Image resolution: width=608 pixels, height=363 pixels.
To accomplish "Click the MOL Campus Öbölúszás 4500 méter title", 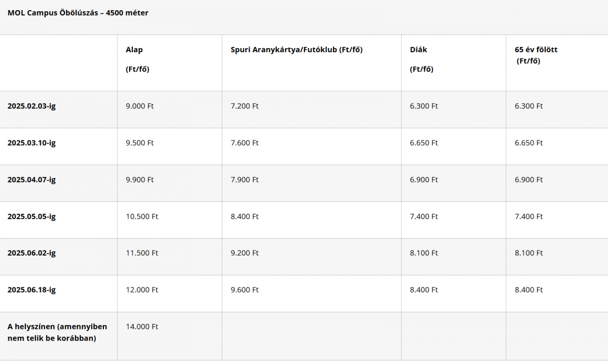I will point(78,13).
